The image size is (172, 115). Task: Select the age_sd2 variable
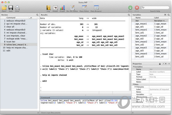click(x=150, y=39)
